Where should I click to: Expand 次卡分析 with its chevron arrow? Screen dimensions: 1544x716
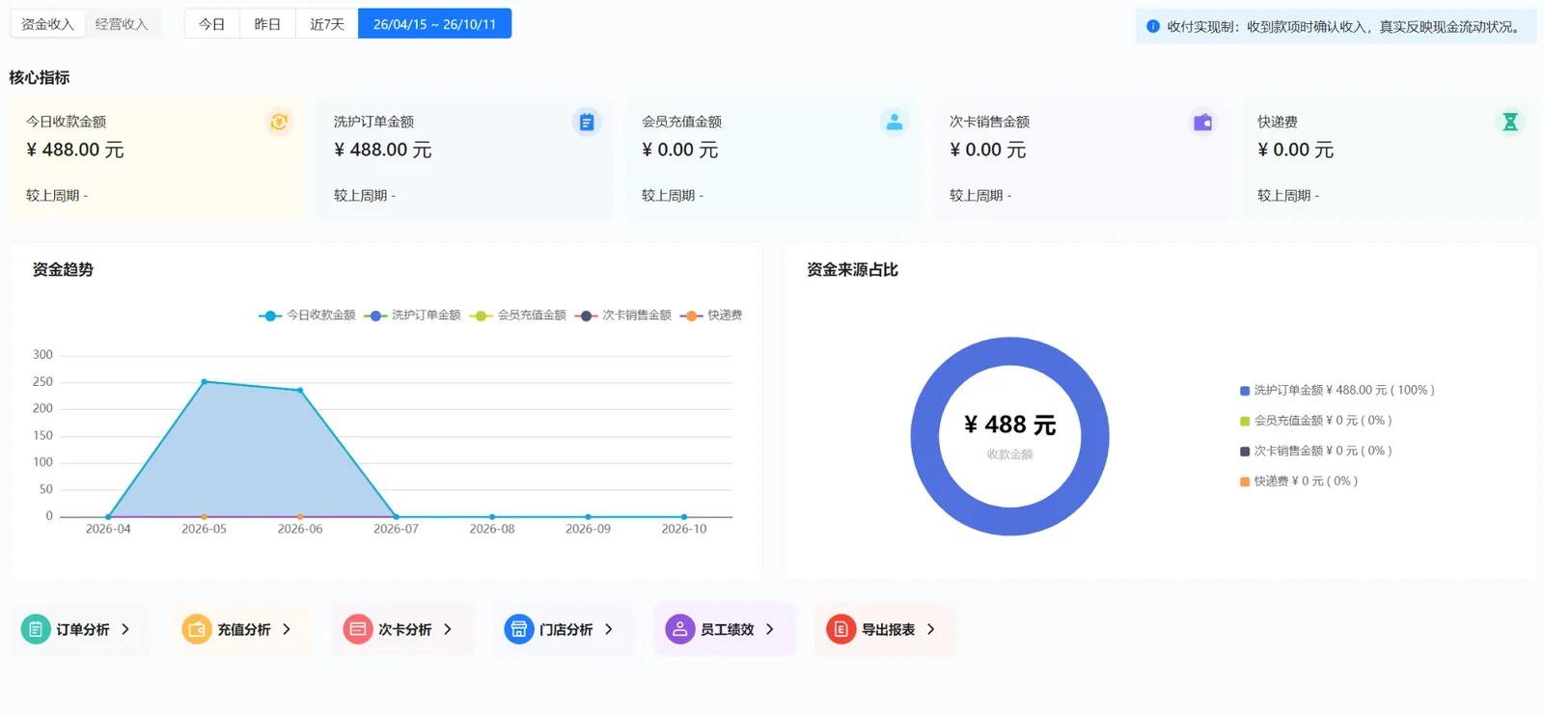pos(448,629)
